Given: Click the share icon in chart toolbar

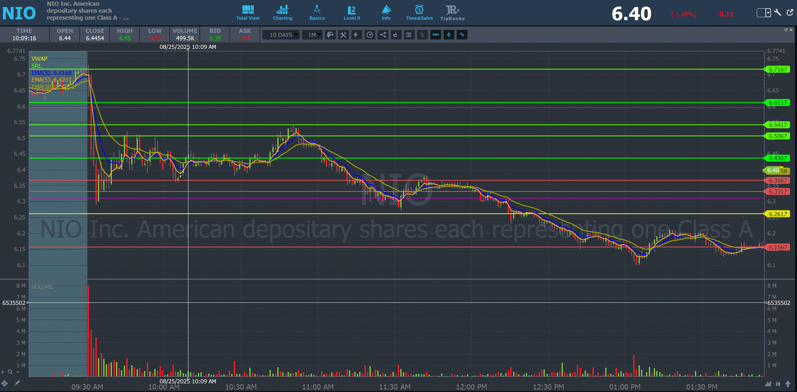Looking at the screenshot, I should pyautogui.click(x=383, y=35).
